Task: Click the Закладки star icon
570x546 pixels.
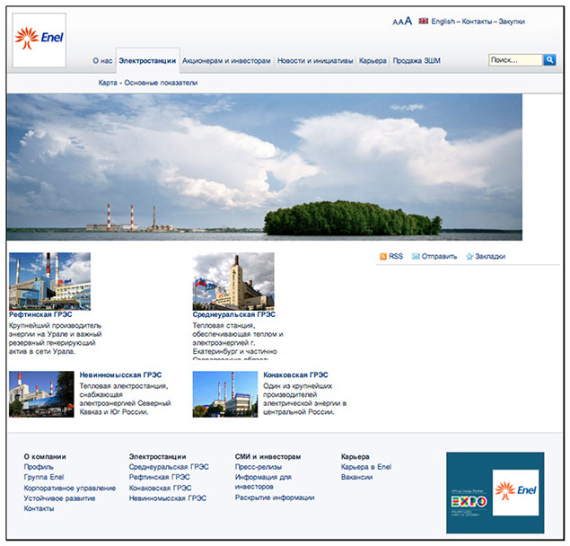Action: point(469,257)
